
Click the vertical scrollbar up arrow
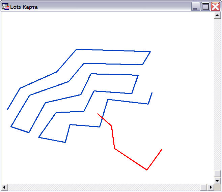[217, 15]
